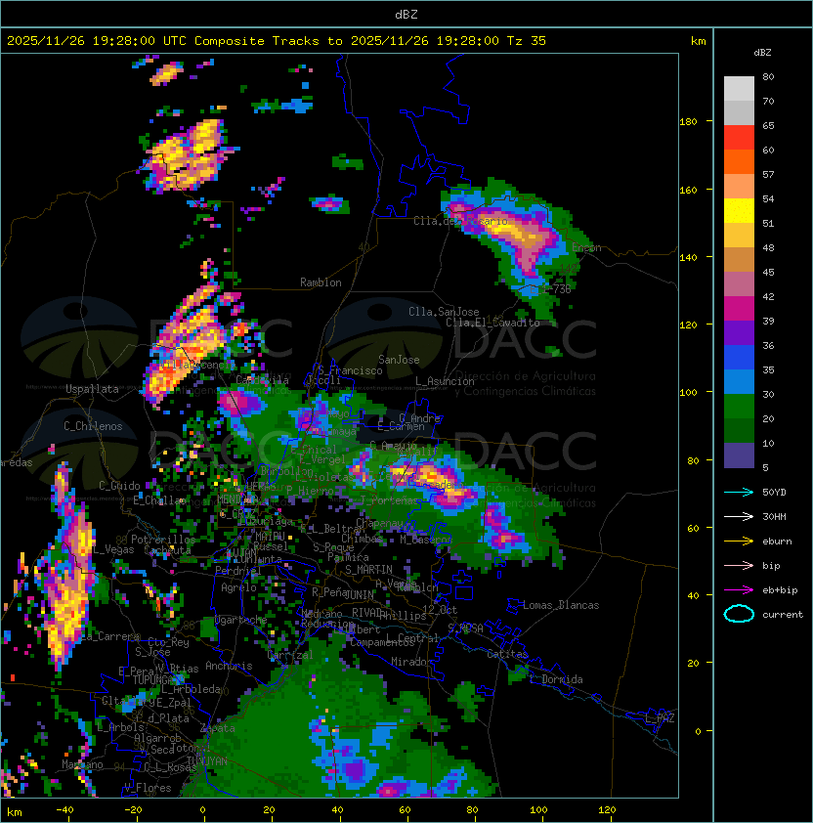Click the 'Chapanay' map label

[380, 523]
